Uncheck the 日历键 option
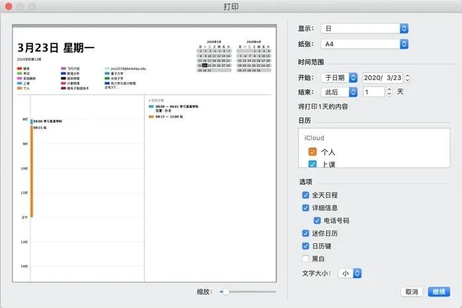This screenshot has width=462, height=308. point(305,246)
